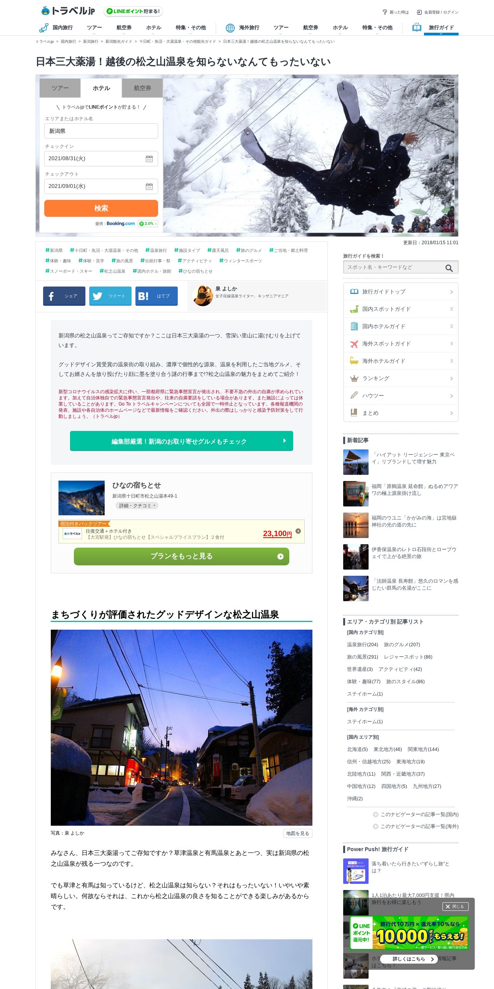Expand the 海外旅行 ホテル menu
494x989 pixels.
[x=340, y=28]
